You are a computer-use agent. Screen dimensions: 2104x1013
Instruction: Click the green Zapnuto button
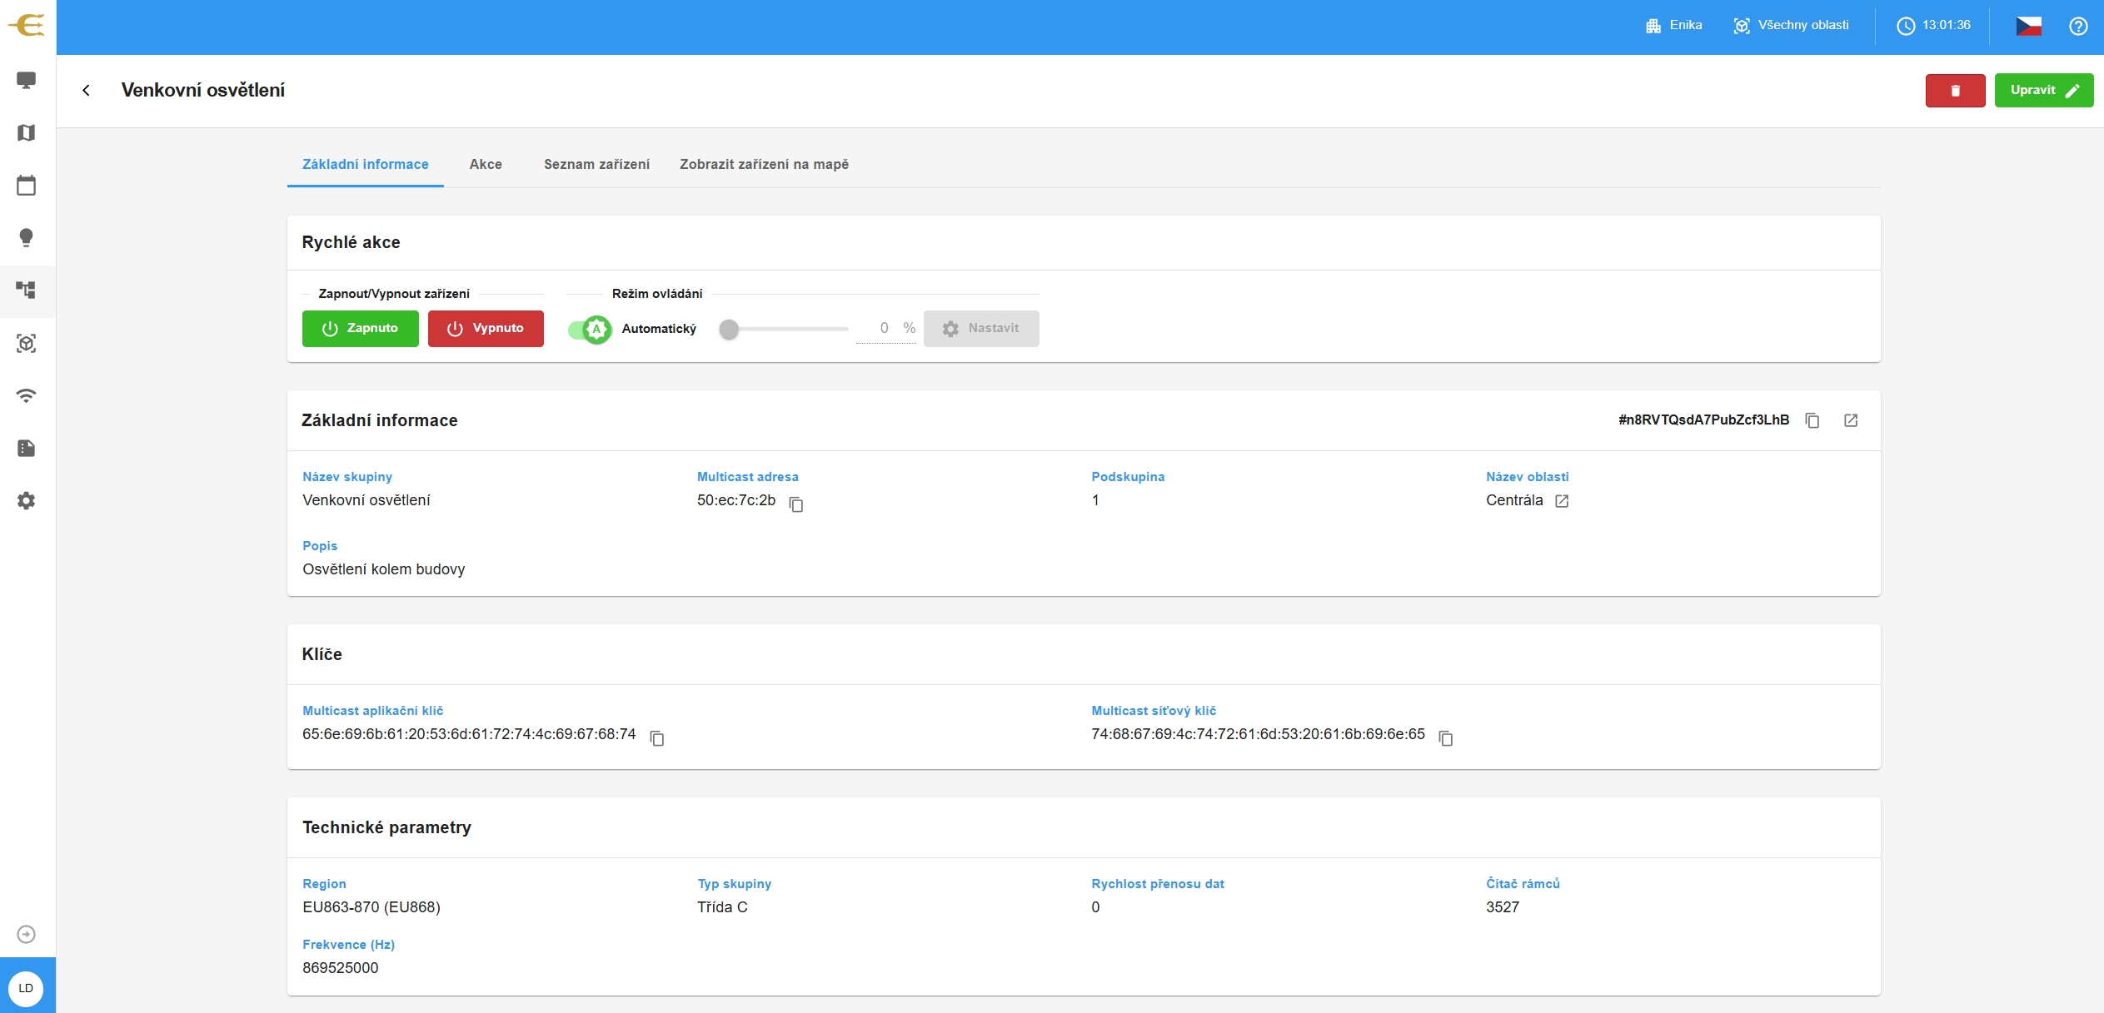[x=360, y=329]
